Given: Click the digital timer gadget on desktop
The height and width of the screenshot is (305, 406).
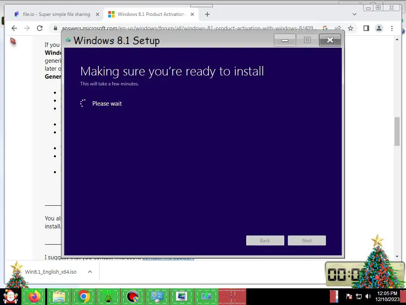Looking at the screenshot, I should pos(343,274).
